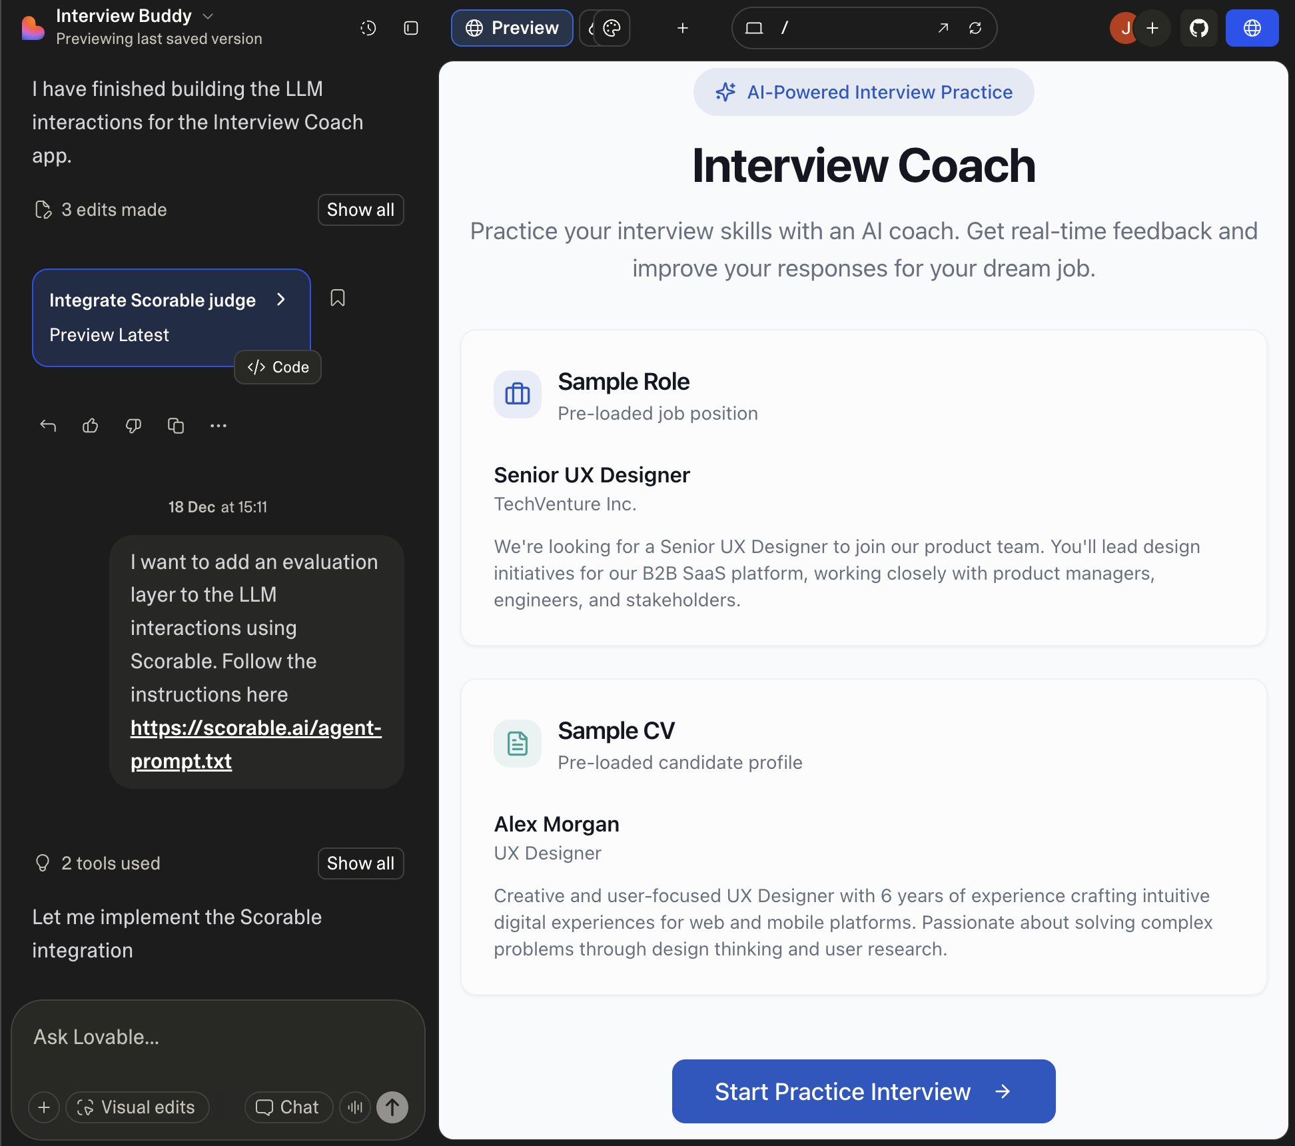Copy the message with copy icon
The image size is (1295, 1146).
[176, 426]
